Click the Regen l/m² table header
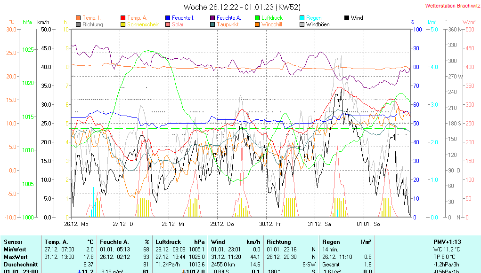Image resolution: width=481 pixels, height=273 pixels. pos(346,242)
